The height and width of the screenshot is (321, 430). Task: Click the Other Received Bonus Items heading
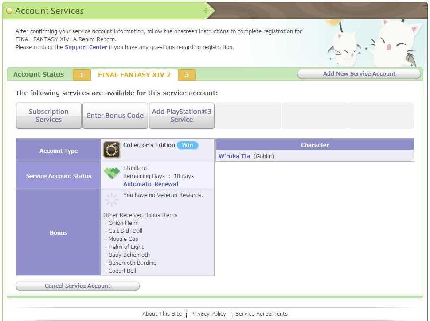click(141, 215)
